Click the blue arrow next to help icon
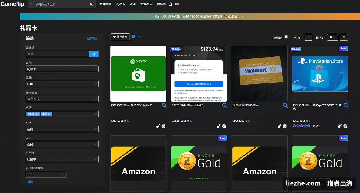Viewport: 360px width, 193px height. coord(139,37)
